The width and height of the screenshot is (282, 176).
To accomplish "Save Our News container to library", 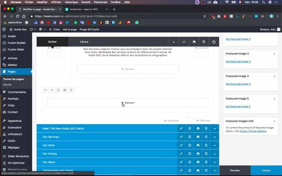I will pos(198,162).
